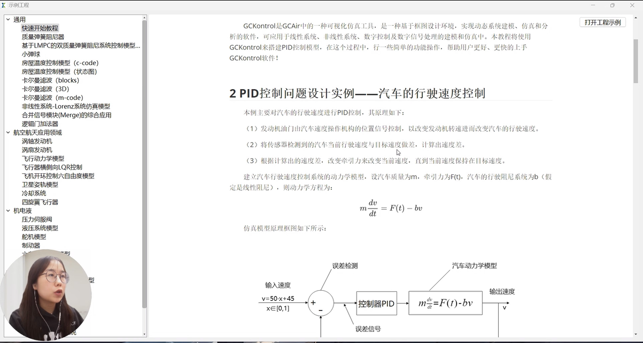Viewport: 643px width, 343px height.
Task: Click the 示例工程 app icon in title bar
Action: click(4, 5)
